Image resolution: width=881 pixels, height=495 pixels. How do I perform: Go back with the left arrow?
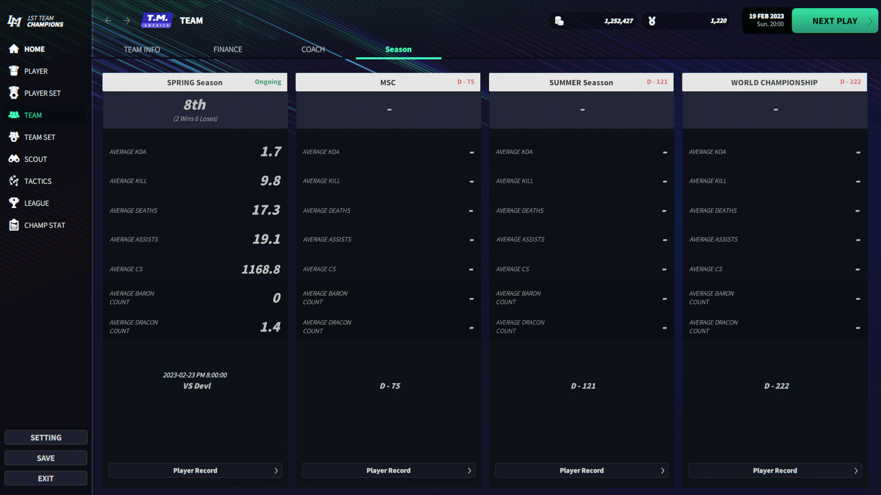(108, 21)
